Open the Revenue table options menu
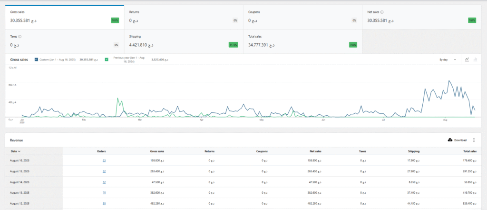This screenshot has height=210, width=487. click(474, 140)
